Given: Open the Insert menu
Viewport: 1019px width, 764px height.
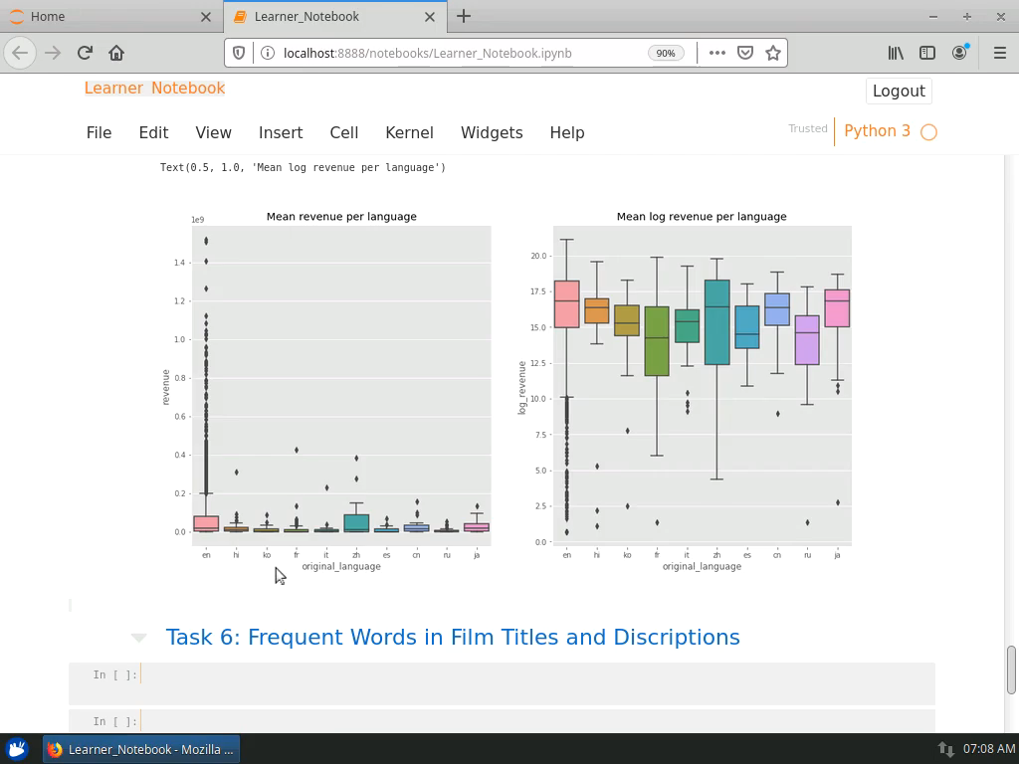Looking at the screenshot, I should tap(280, 132).
